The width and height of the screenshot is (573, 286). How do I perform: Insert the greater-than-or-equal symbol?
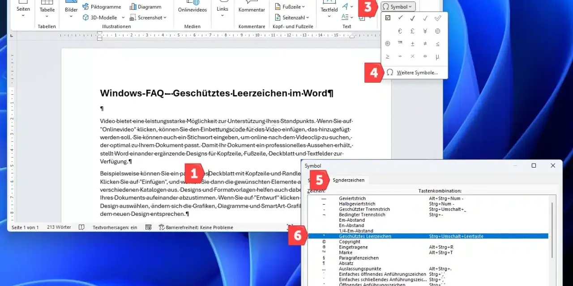tap(388, 56)
